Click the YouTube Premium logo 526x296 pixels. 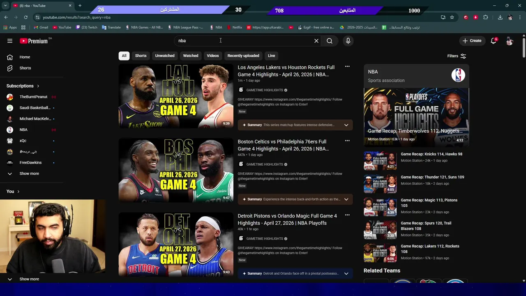(35, 41)
